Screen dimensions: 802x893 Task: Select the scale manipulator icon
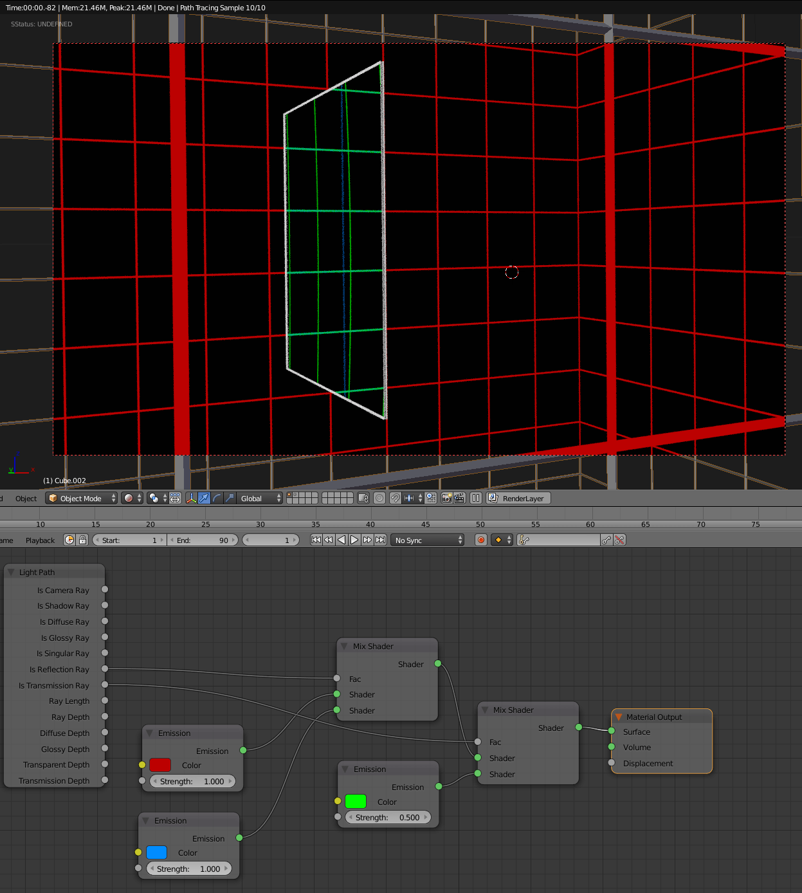228,498
